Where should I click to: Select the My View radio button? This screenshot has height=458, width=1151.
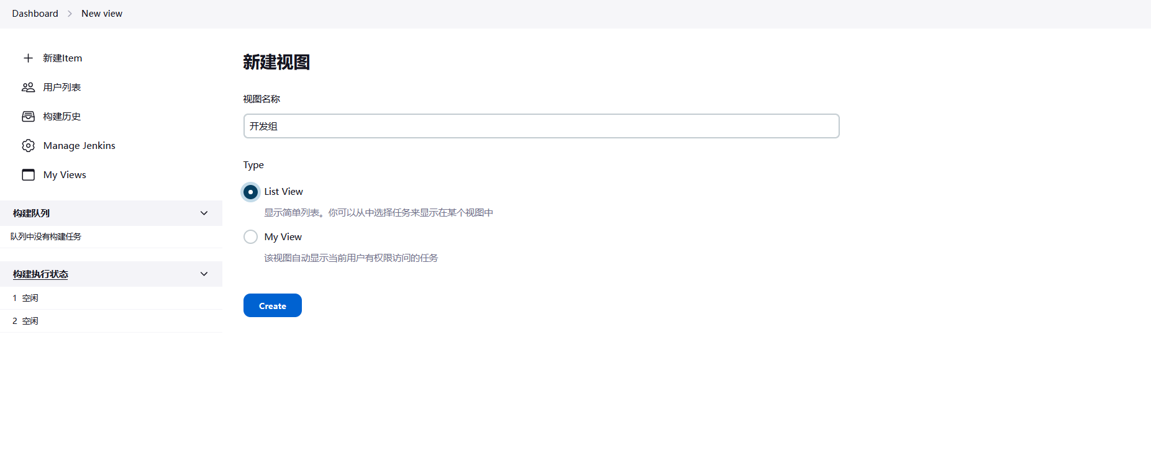pyautogui.click(x=250, y=236)
